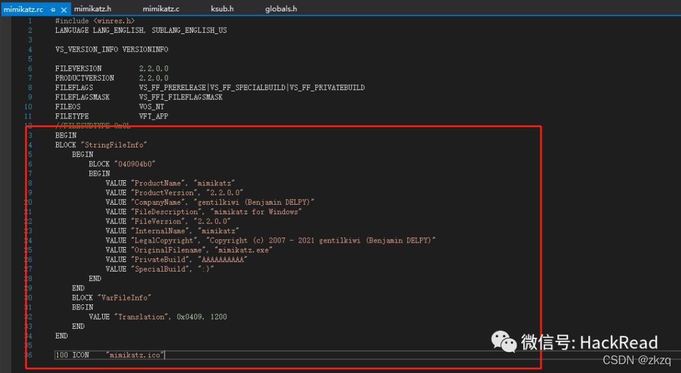Screen dimensions: 681x373
Task: Click line number 1 in the gutter
Action: tap(30, 21)
